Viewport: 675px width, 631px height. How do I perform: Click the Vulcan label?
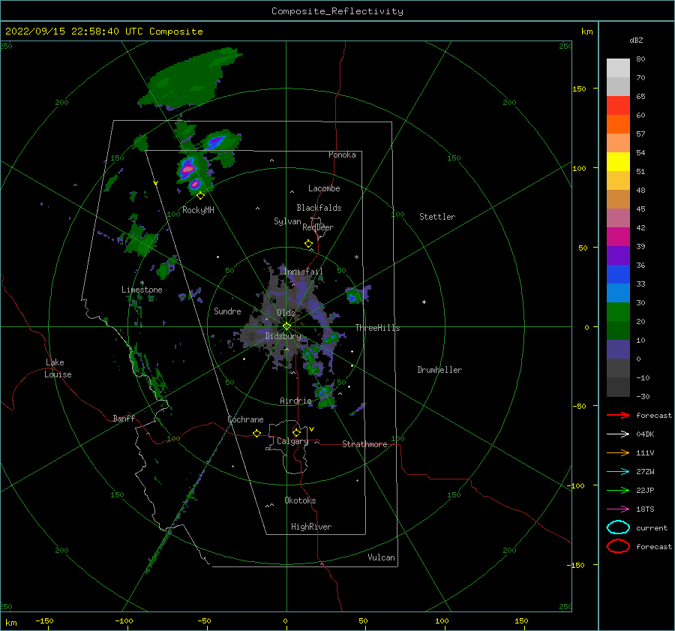(382, 557)
